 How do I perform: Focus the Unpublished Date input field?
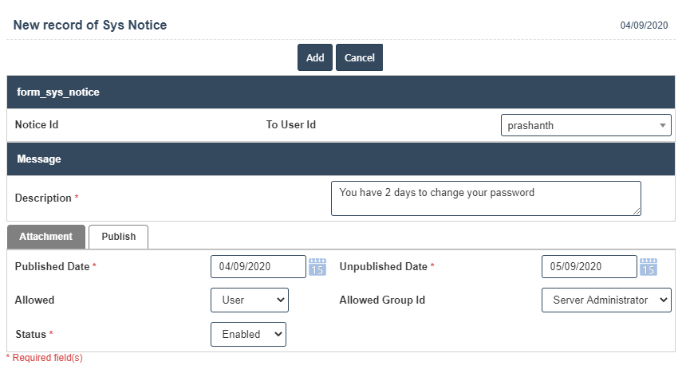point(589,267)
